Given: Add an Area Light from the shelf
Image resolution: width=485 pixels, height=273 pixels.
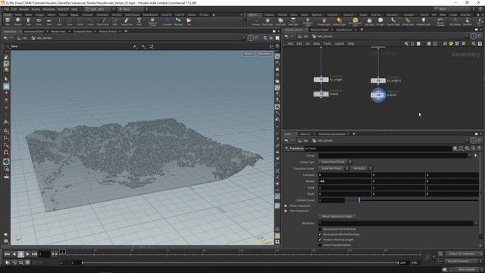Looking at the screenshot, I should [293, 21].
